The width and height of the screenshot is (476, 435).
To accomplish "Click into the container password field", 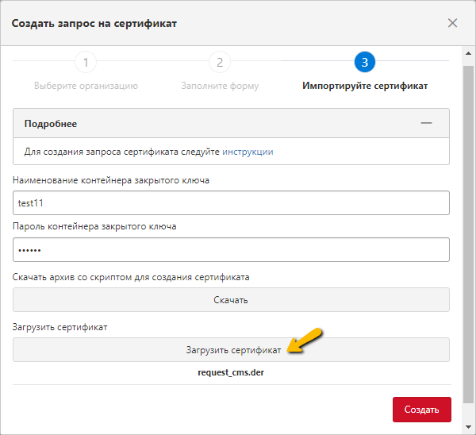I will point(231,249).
